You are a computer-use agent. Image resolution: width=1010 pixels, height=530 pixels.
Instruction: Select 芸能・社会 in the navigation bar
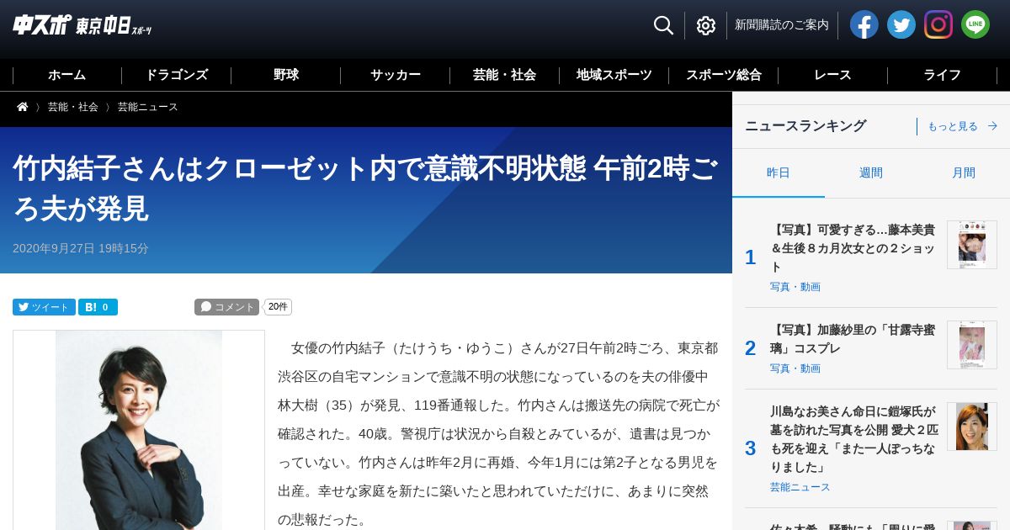(505, 75)
